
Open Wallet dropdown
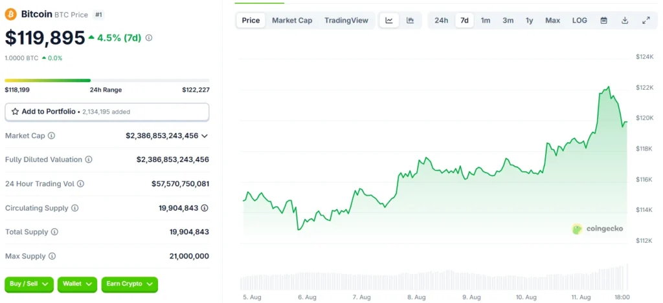pyautogui.click(x=78, y=284)
